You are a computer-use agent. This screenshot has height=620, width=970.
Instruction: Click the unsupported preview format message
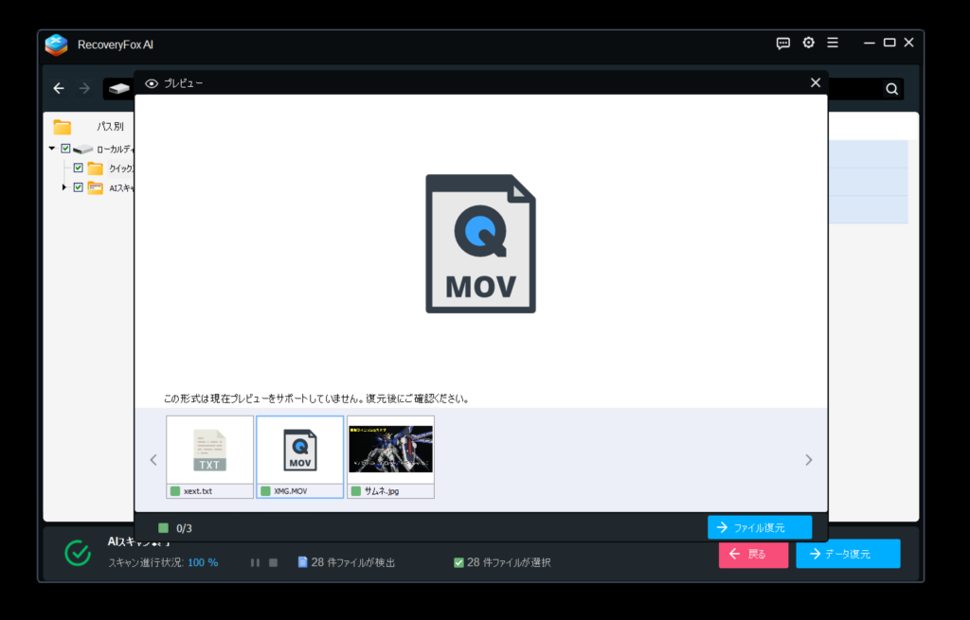315,399
